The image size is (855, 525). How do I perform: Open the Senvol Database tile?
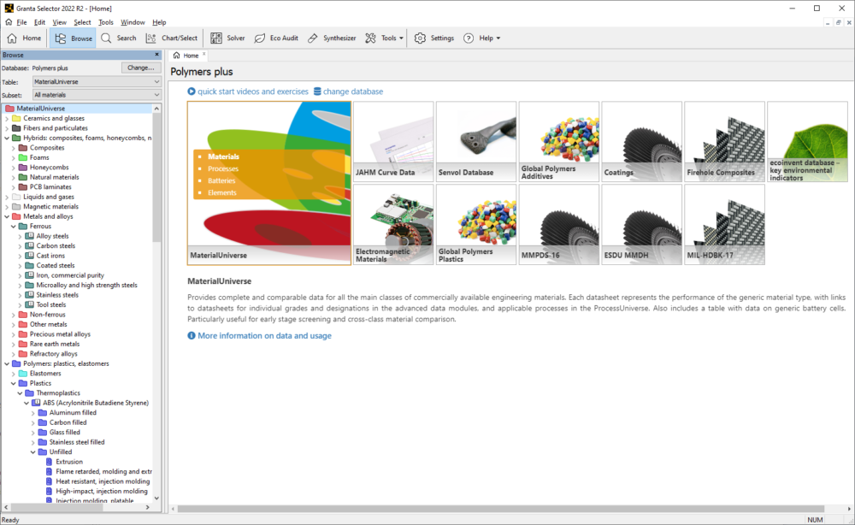coord(476,142)
